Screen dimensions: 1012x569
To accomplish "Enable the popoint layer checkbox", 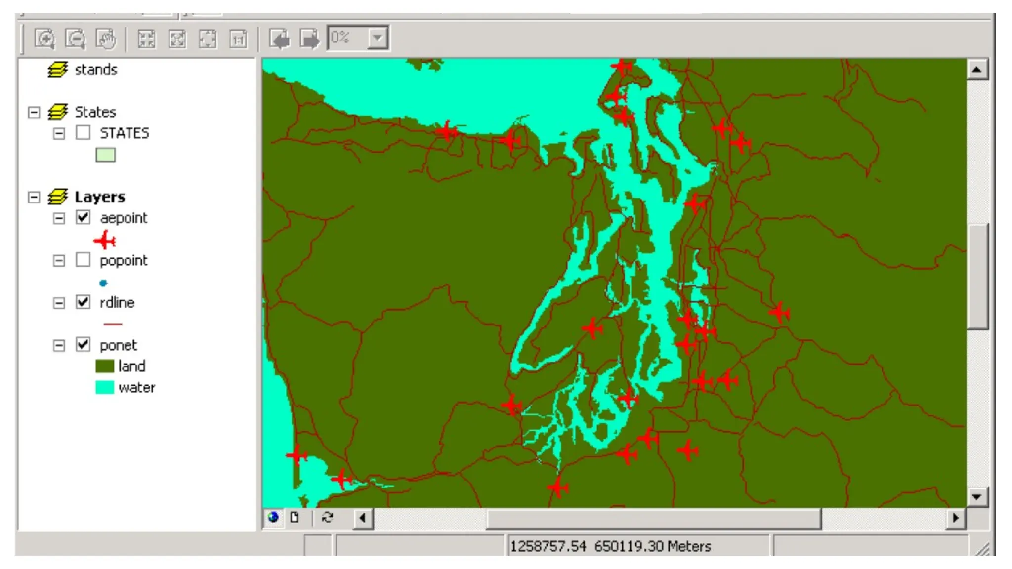I will click(x=83, y=260).
